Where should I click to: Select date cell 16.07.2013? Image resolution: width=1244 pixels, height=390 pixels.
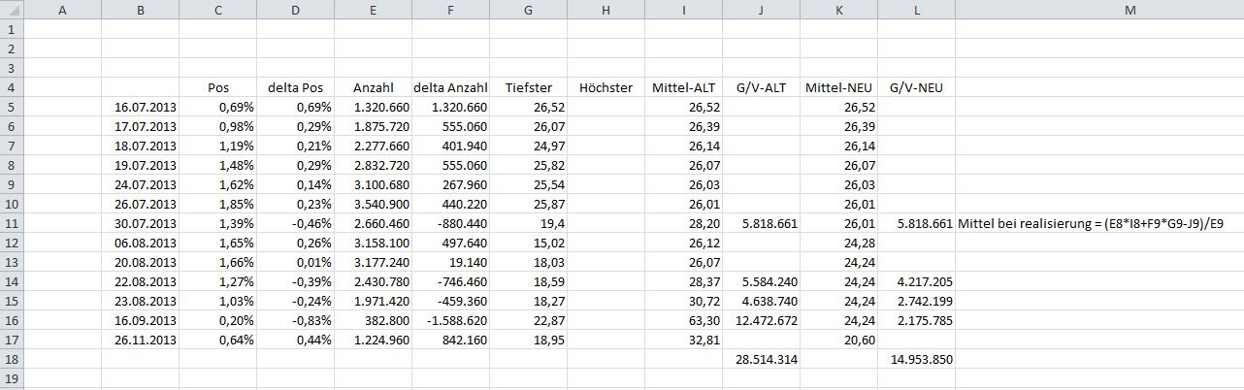pos(140,107)
